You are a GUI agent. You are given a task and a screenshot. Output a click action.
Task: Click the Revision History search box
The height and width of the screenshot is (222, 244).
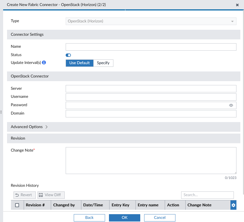(207, 195)
